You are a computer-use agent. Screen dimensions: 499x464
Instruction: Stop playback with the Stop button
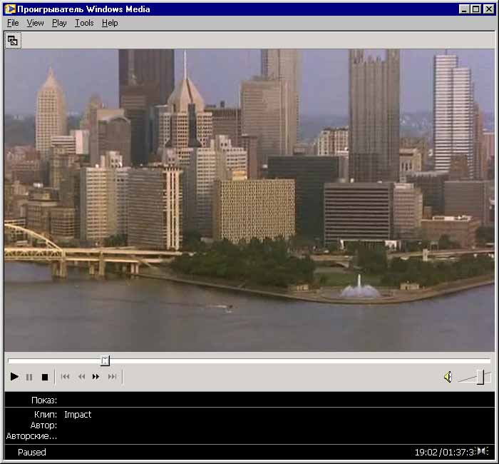(44, 377)
